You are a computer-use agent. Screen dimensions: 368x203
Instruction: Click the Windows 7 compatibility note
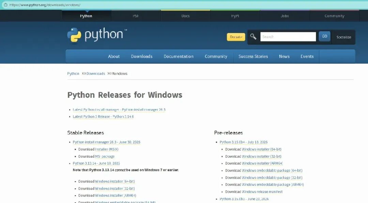pyautogui.click(x=126, y=170)
